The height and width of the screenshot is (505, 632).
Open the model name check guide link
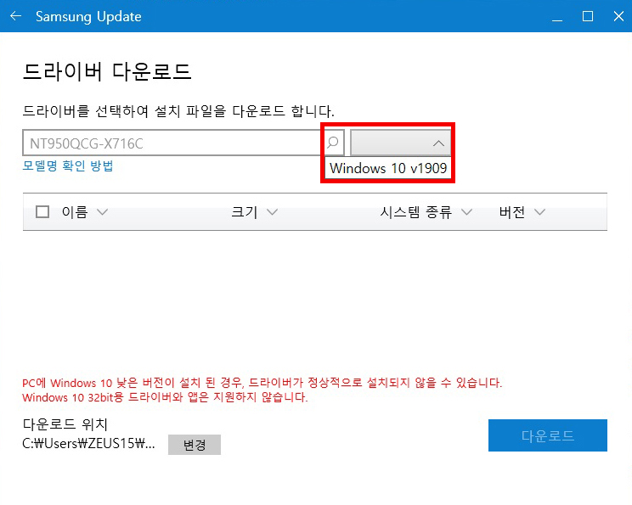pos(68,166)
